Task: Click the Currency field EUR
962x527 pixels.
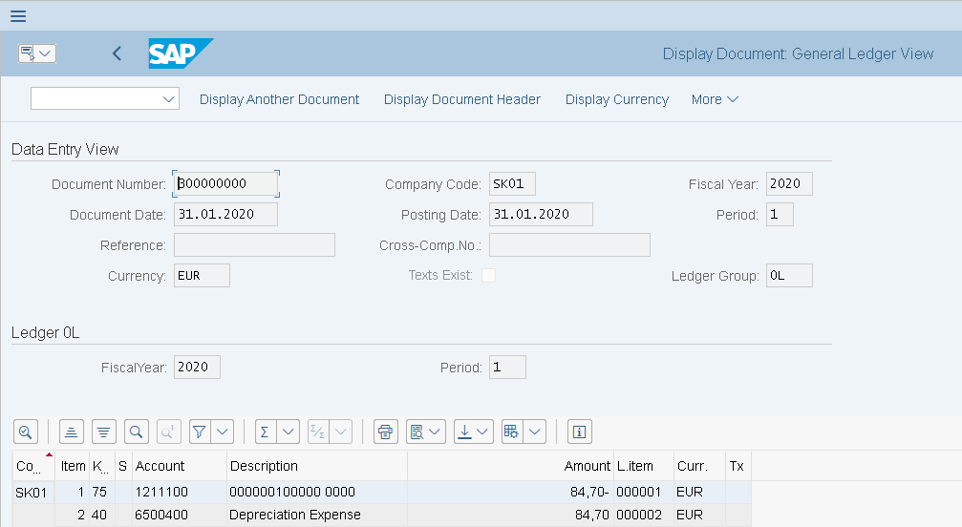Action: [x=202, y=276]
